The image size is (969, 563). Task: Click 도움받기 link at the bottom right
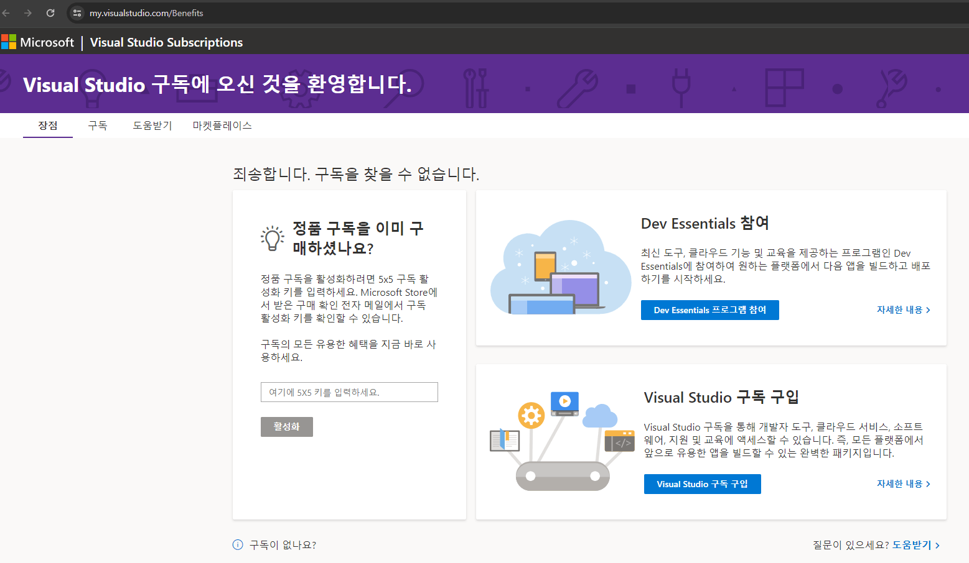pos(912,544)
